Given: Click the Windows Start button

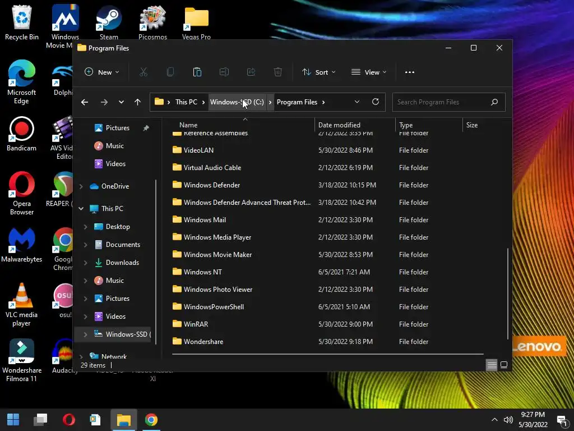Looking at the screenshot, I should click(13, 420).
